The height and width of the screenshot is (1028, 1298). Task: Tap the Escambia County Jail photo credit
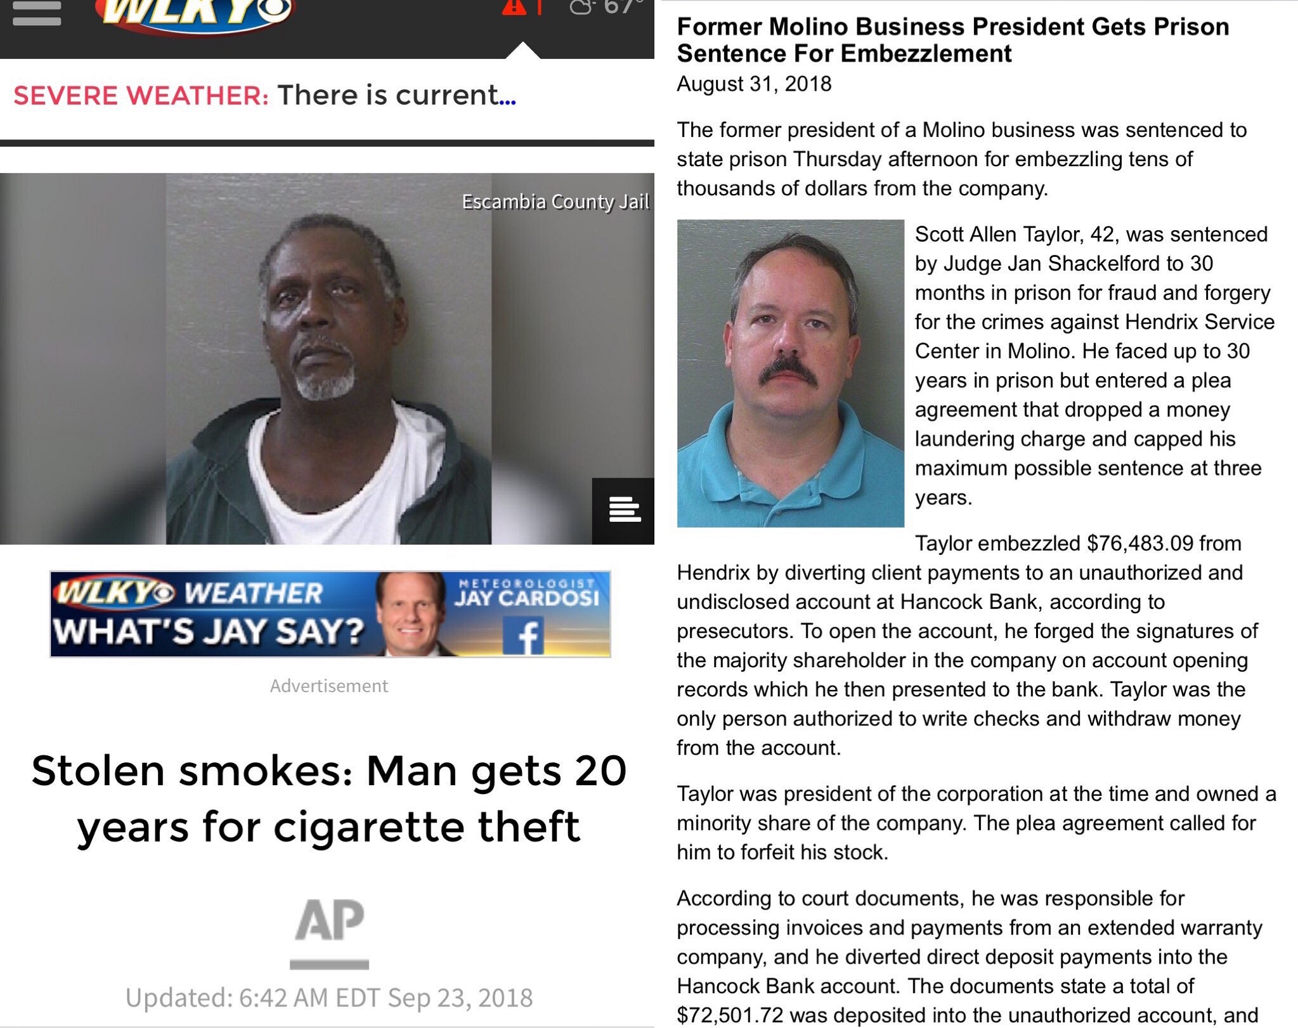555,202
